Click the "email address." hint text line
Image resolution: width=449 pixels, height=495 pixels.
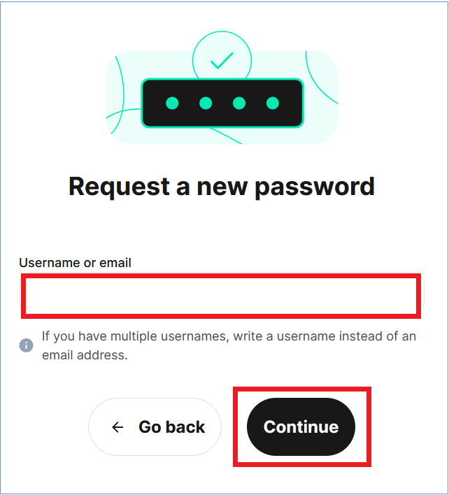(85, 354)
